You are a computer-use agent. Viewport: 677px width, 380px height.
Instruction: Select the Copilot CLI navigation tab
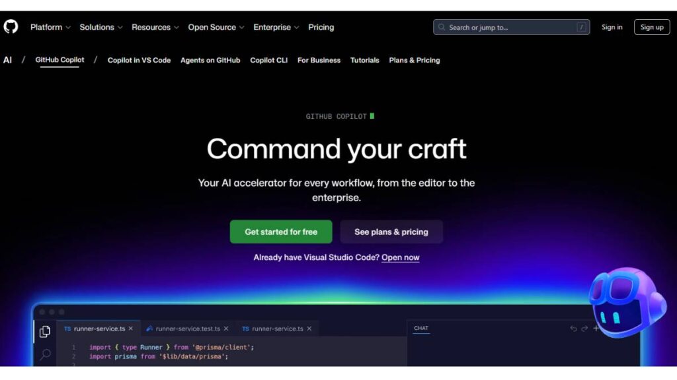coord(268,60)
